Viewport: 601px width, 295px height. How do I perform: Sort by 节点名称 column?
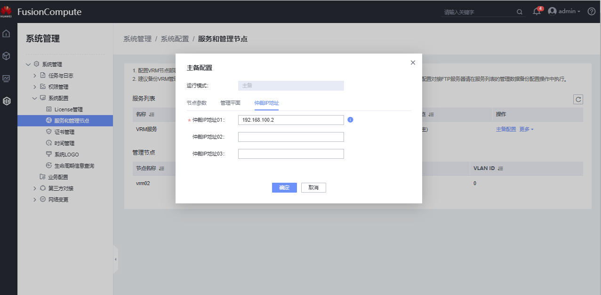tap(161, 168)
